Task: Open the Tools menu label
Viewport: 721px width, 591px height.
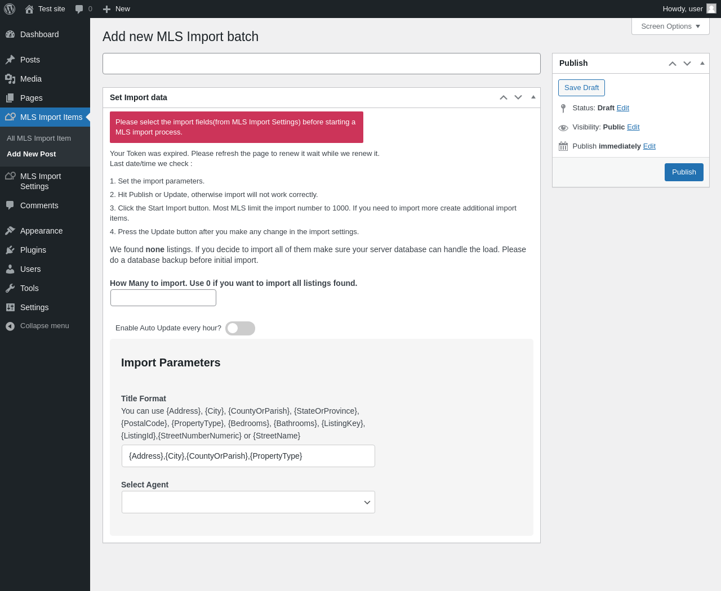Action: pyautogui.click(x=29, y=288)
